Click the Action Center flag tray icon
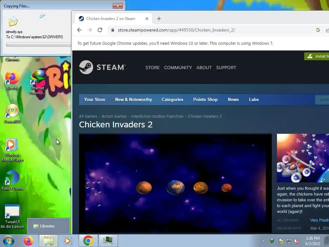329x247 pixels. point(281,241)
